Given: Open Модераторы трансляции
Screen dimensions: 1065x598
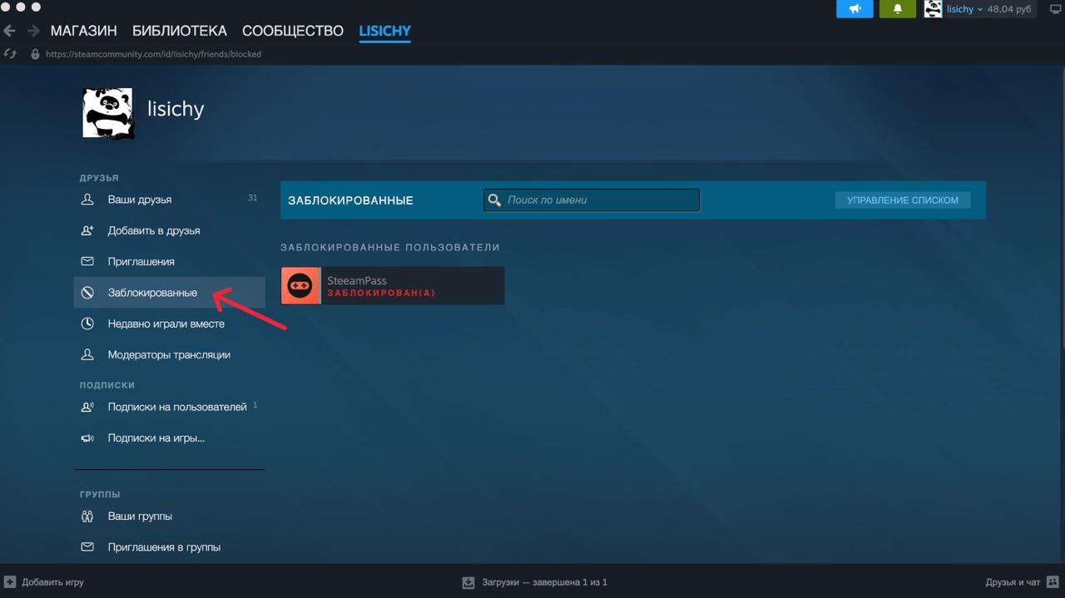Looking at the screenshot, I should coord(170,354).
